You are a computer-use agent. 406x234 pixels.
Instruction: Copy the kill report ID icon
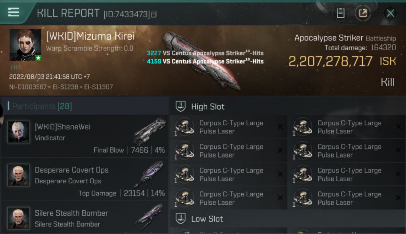(x=154, y=14)
